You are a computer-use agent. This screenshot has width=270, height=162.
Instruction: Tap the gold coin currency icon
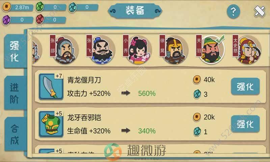6,7
